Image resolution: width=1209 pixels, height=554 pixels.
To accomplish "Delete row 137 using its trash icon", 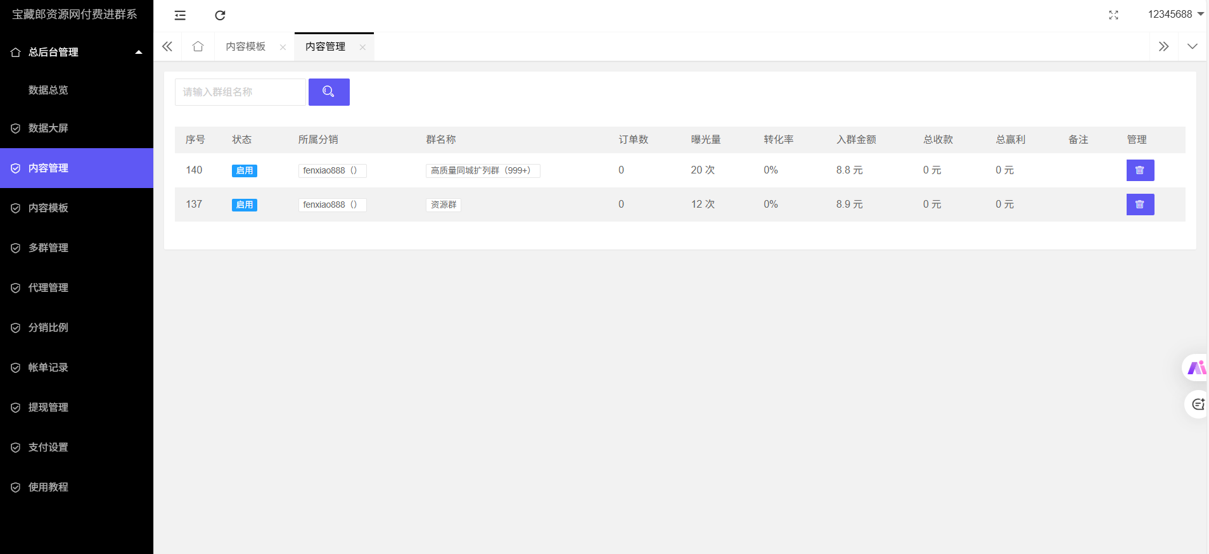I will click(x=1140, y=205).
